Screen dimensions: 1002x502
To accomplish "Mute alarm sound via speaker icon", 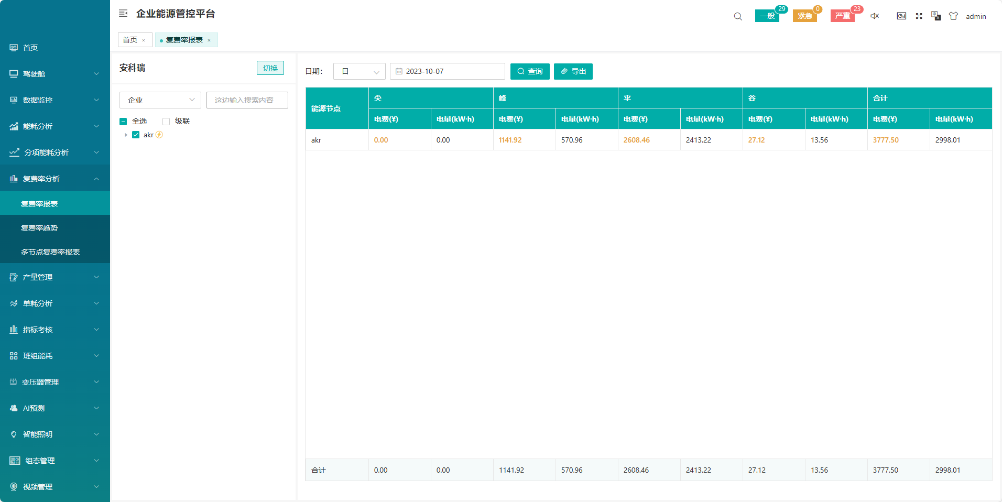I will coord(875,16).
